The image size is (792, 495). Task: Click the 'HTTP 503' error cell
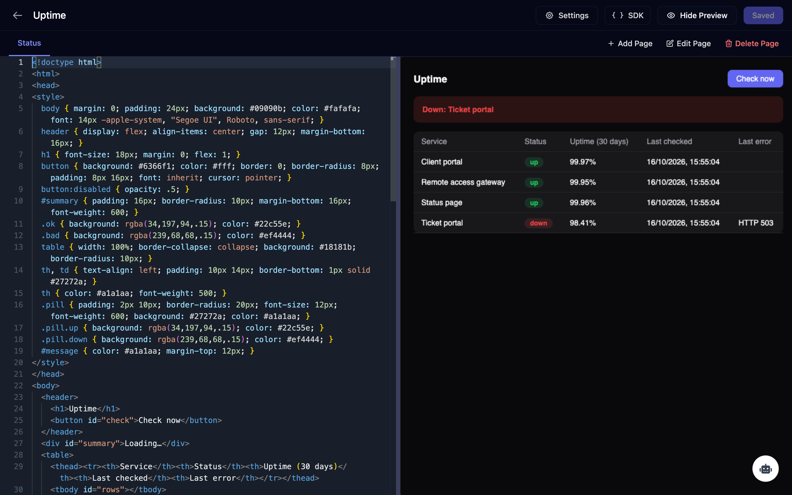[756, 223]
